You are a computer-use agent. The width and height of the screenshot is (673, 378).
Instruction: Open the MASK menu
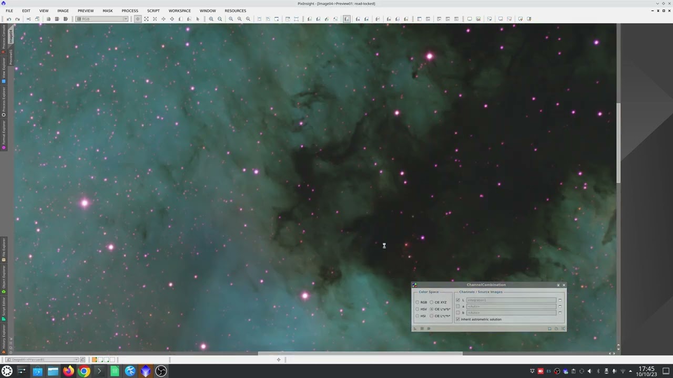(x=108, y=10)
